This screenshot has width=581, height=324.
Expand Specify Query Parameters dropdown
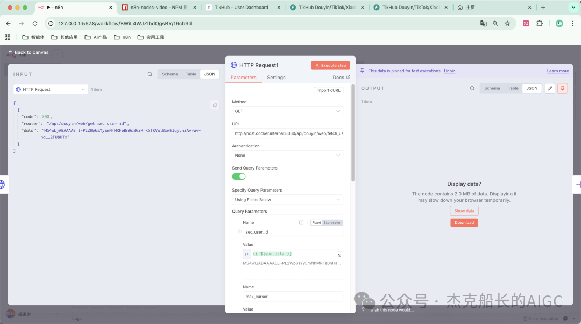[287, 200]
